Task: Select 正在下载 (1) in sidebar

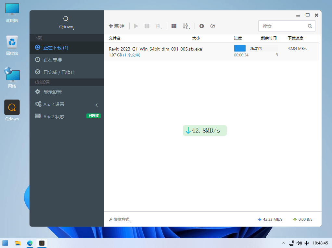Action: pyautogui.click(x=67, y=48)
